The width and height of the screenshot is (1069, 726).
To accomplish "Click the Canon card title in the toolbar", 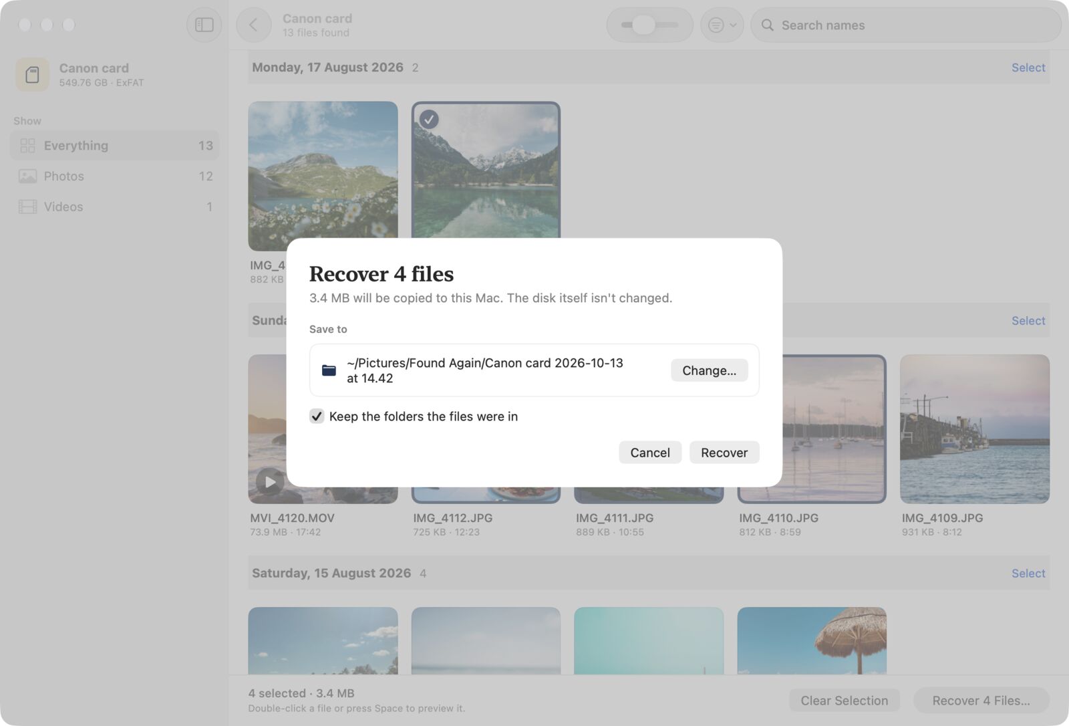I will point(317,19).
